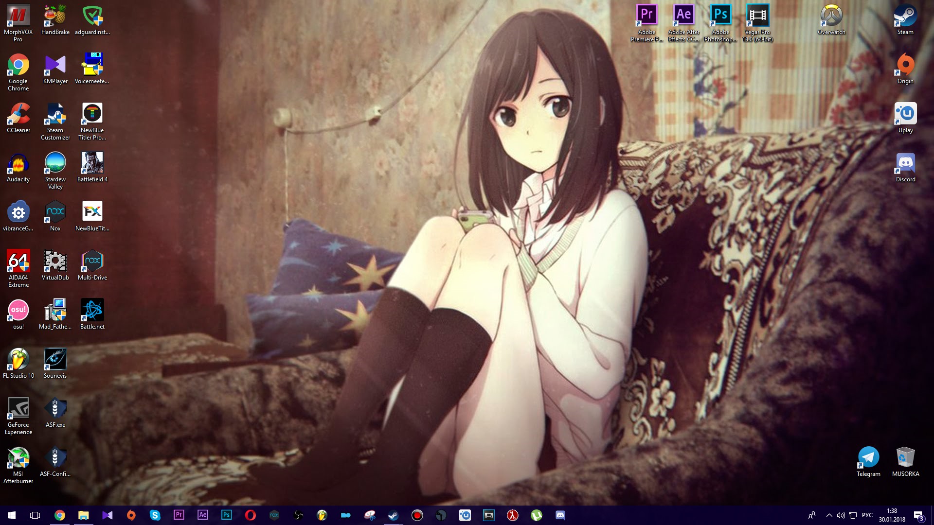Open the MUSORKA recycle bin
The image size is (934, 525).
coord(906,457)
